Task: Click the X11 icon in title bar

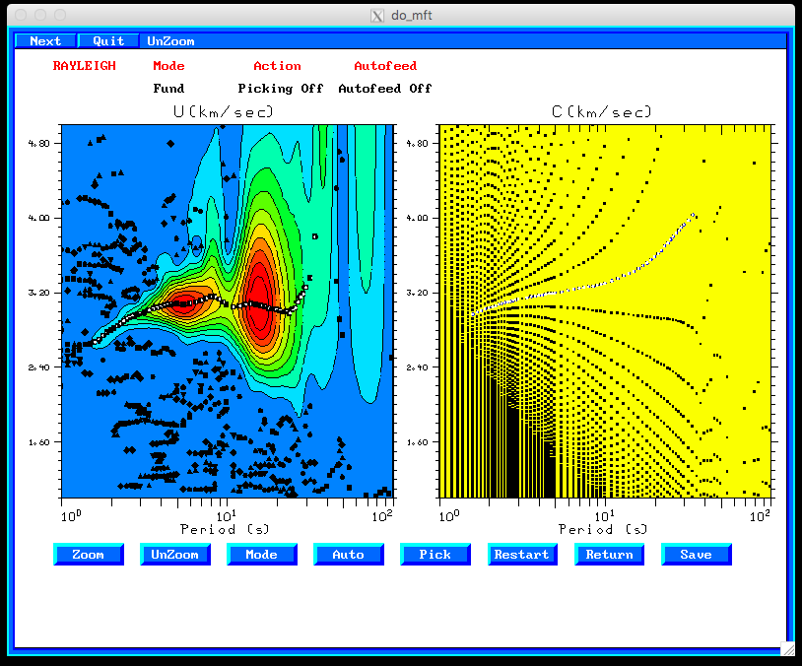Action: (377, 16)
